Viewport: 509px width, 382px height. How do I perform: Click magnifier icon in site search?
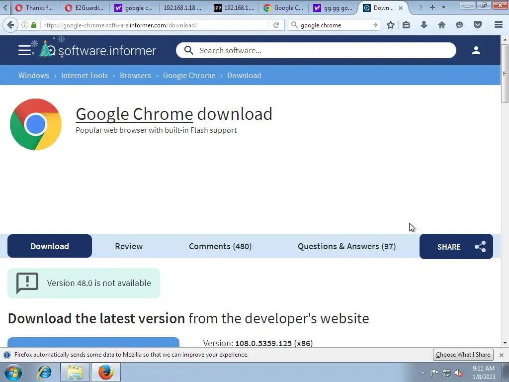[188, 50]
